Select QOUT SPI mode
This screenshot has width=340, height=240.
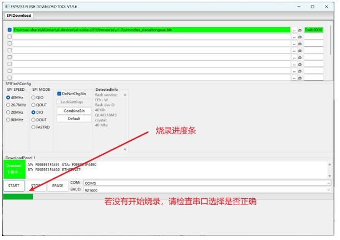(x=39, y=105)
